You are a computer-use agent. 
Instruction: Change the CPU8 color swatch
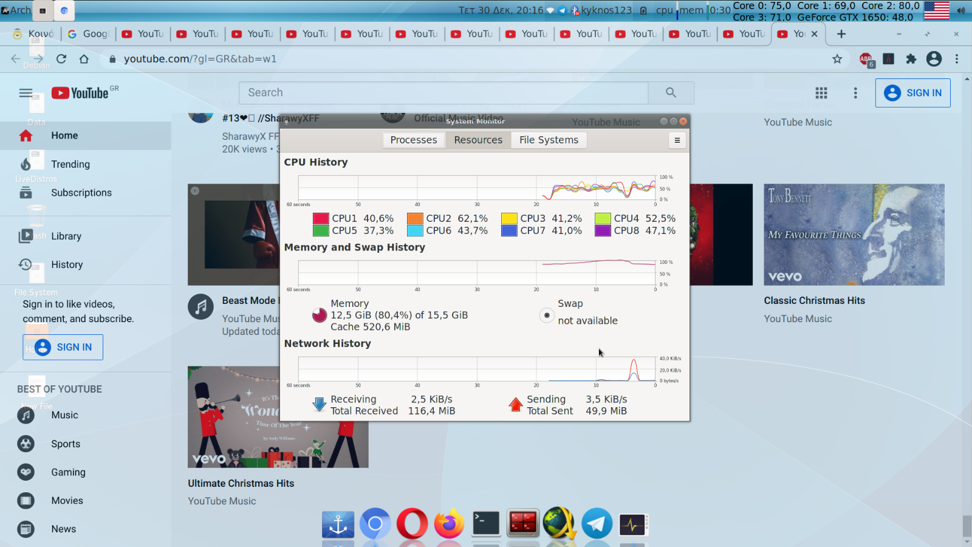[603, 231]
